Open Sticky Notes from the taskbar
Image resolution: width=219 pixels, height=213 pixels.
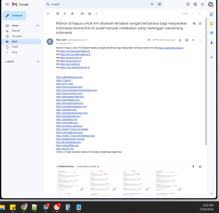[13, 207]
